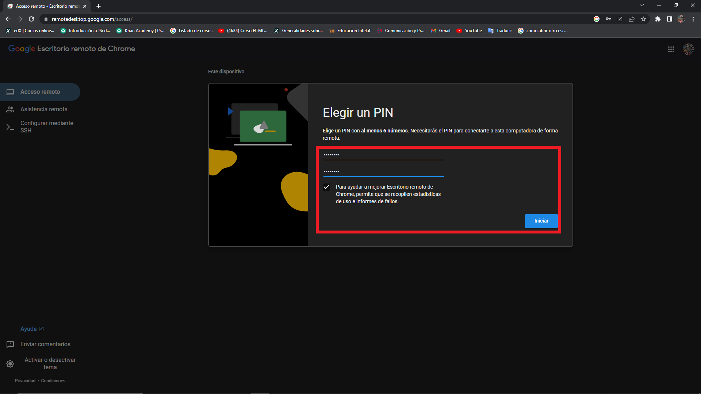This screenshot has height=394, width=701.
Task: Click the share page icon
Action: click(632, 19)
